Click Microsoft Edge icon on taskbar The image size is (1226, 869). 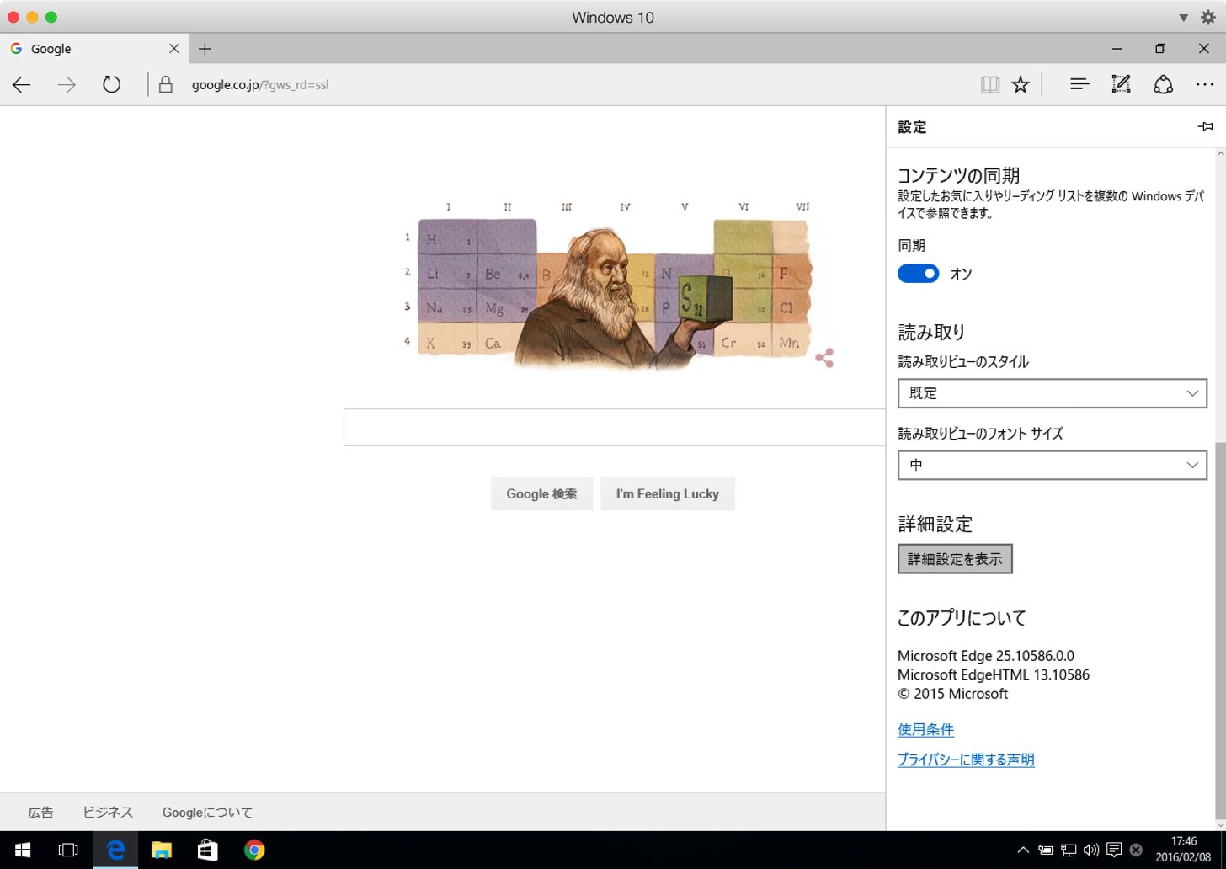pos(115,850)
